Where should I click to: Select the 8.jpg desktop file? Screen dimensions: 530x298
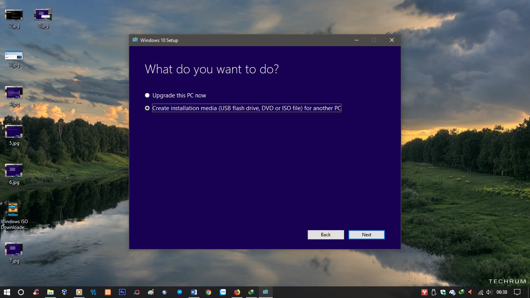(43, 19)
